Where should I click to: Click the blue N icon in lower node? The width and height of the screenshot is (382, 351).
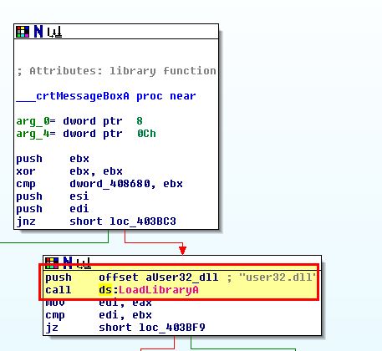68,262
